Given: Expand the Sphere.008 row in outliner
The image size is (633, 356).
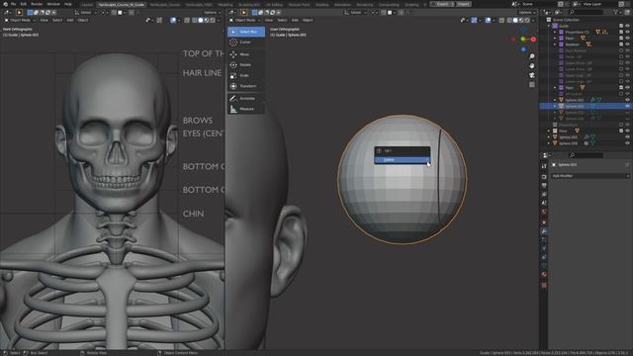Looking at the screenshot, I should [549, 143].
